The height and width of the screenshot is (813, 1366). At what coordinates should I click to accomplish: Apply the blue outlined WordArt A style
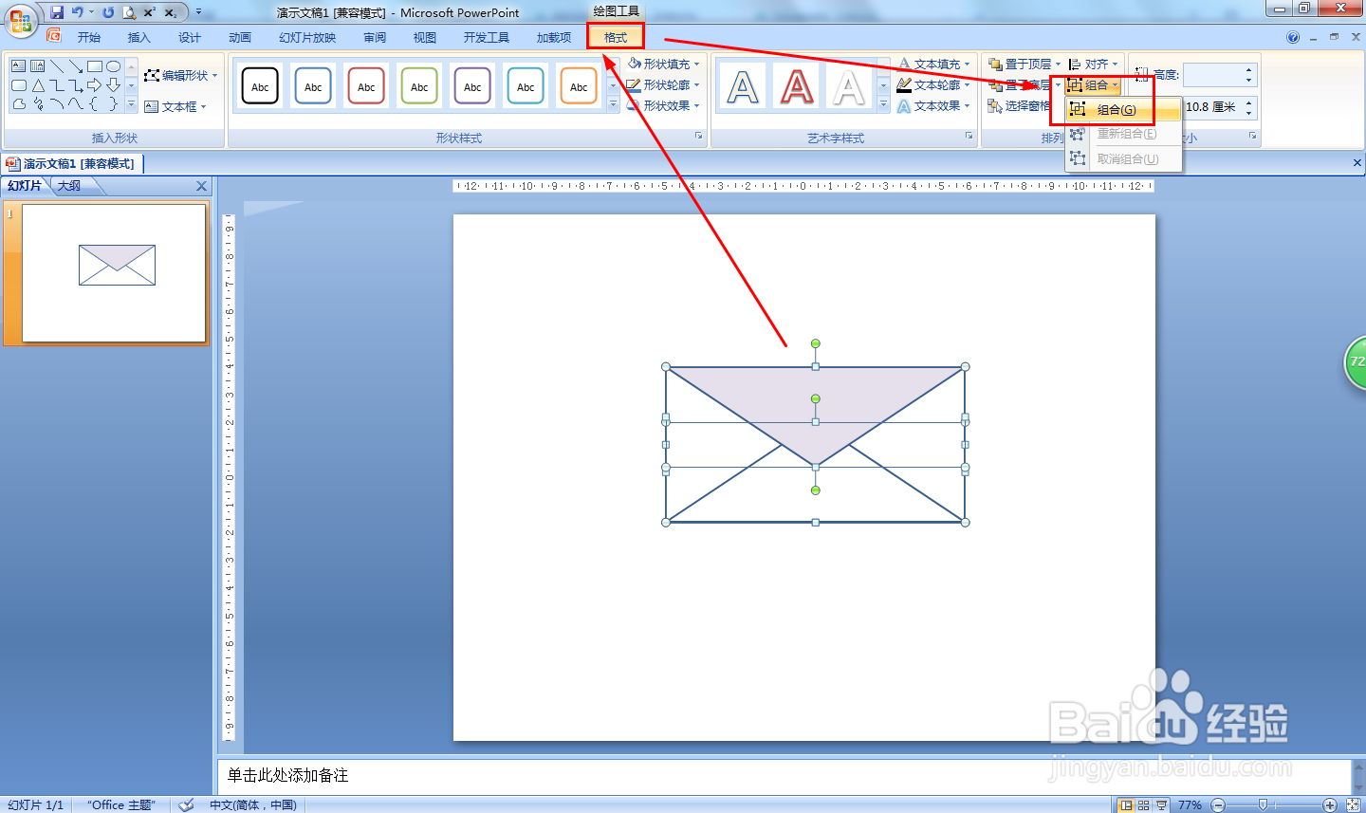click(x=743, y=86)
